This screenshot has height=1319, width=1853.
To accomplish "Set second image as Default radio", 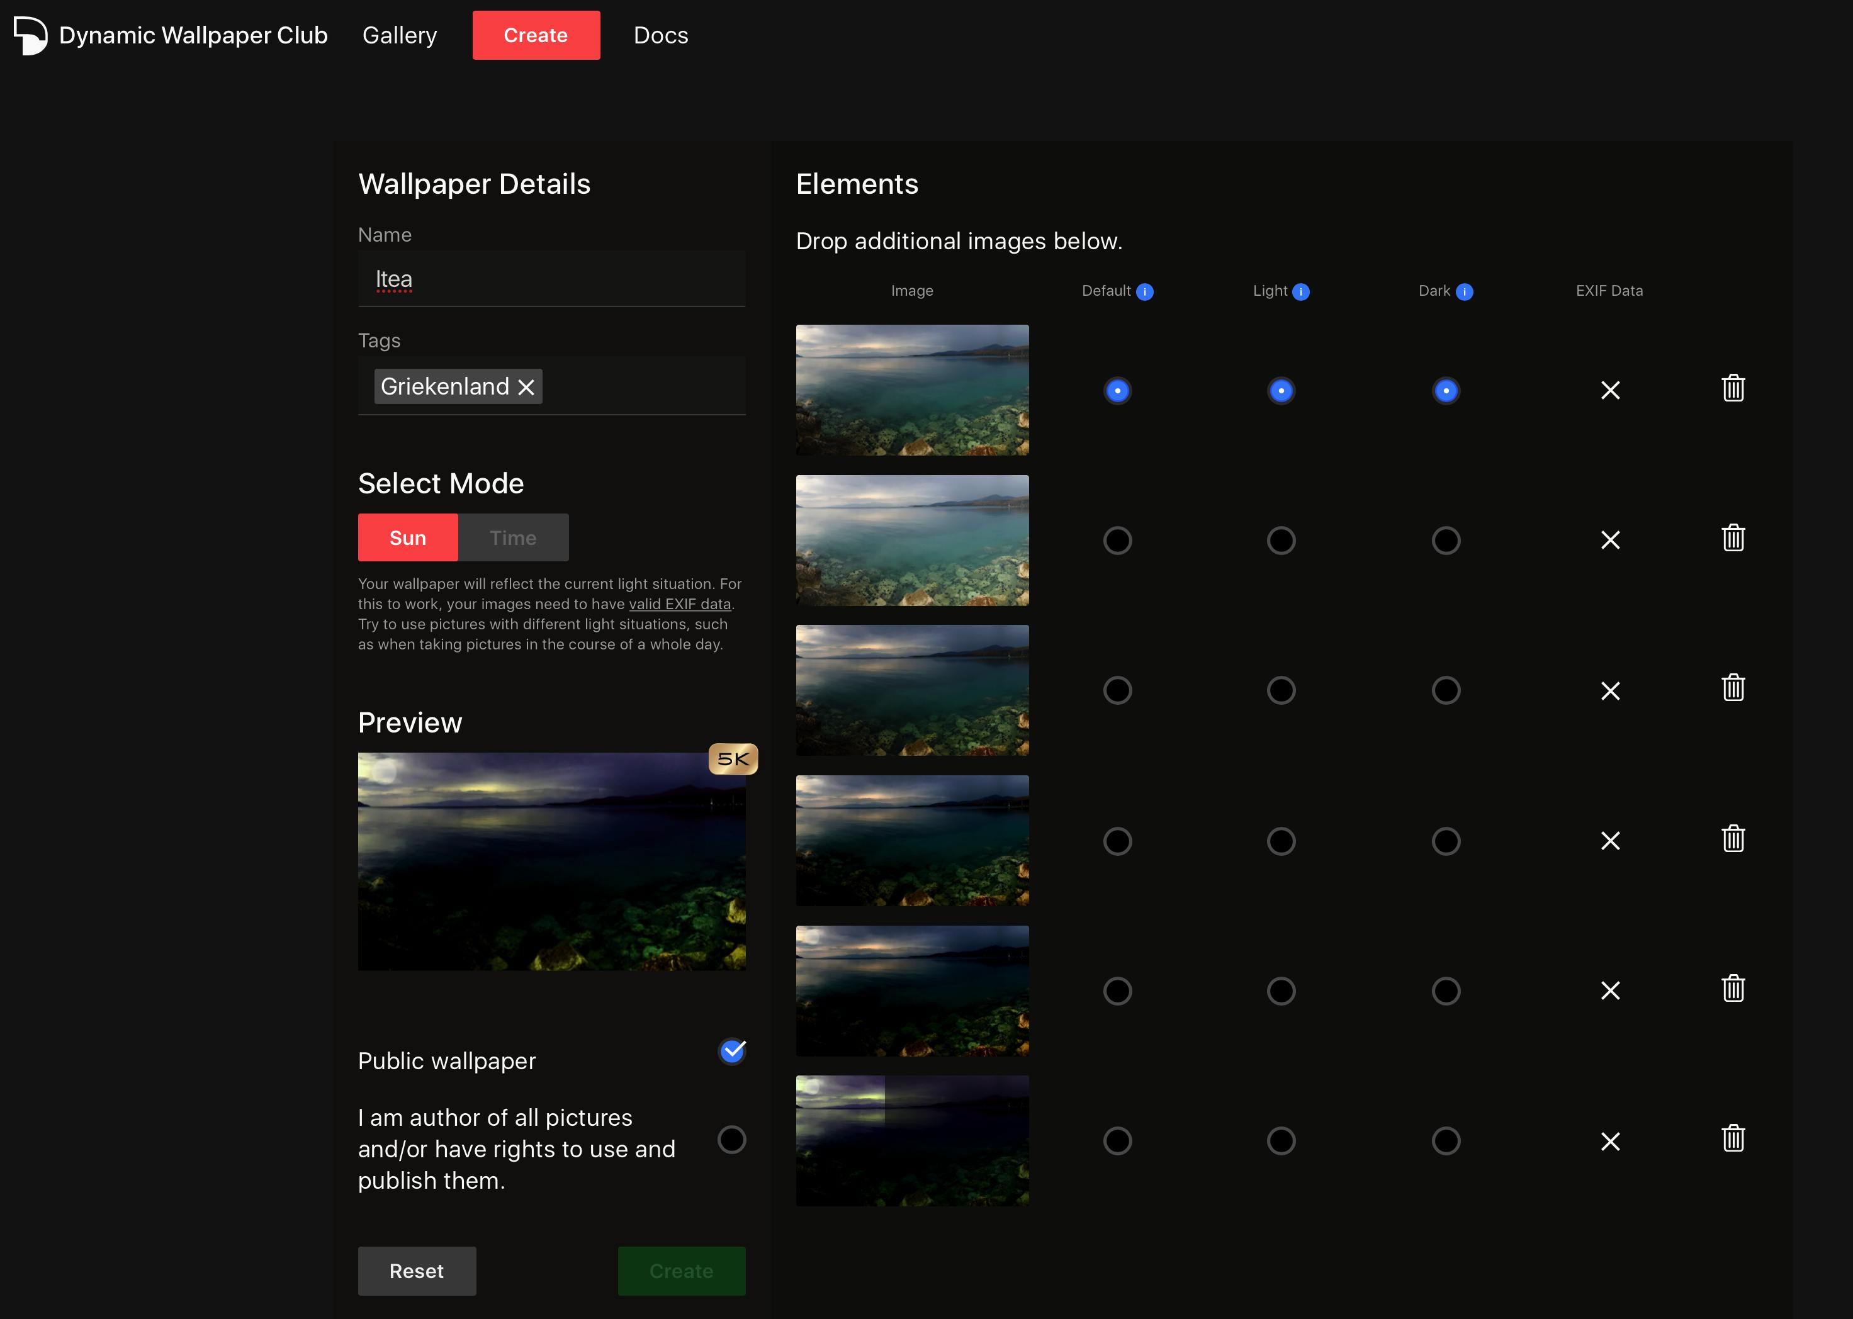I will pos(1117,540).
